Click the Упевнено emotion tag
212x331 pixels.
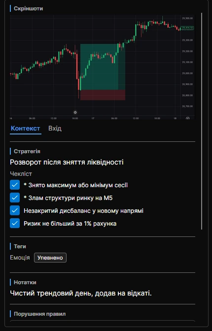point(50,258)
